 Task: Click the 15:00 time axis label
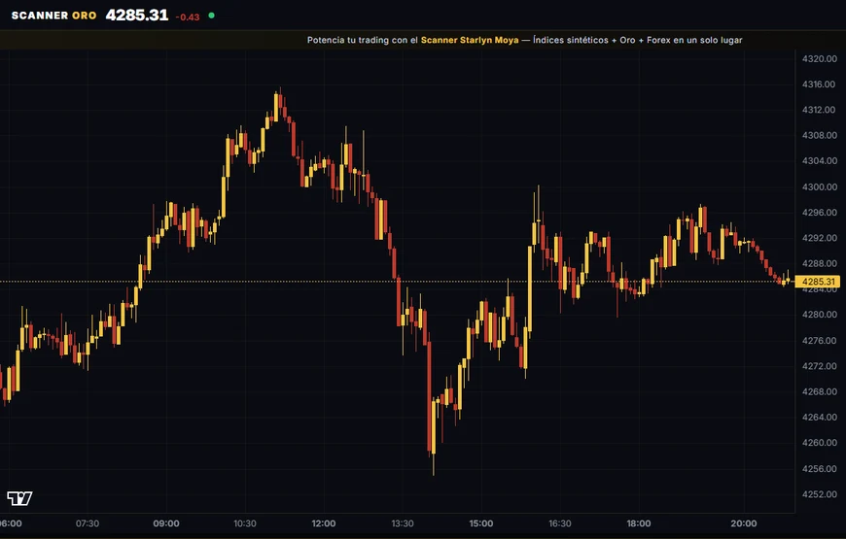point(481,523)
